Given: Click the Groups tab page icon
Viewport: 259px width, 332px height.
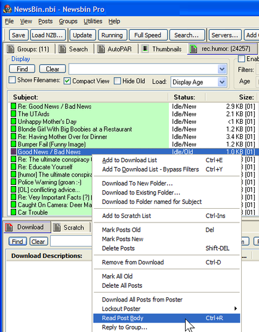Looking at the screenshot, I should point(10,49).
